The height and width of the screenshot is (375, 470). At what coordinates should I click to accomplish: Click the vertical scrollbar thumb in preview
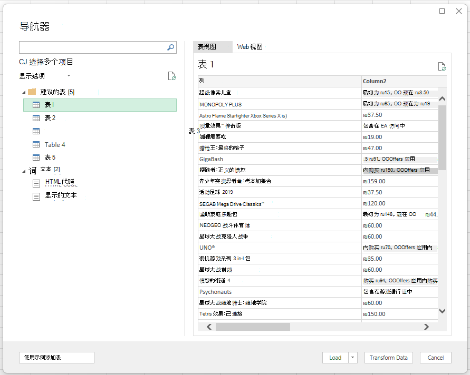(442, 137)
